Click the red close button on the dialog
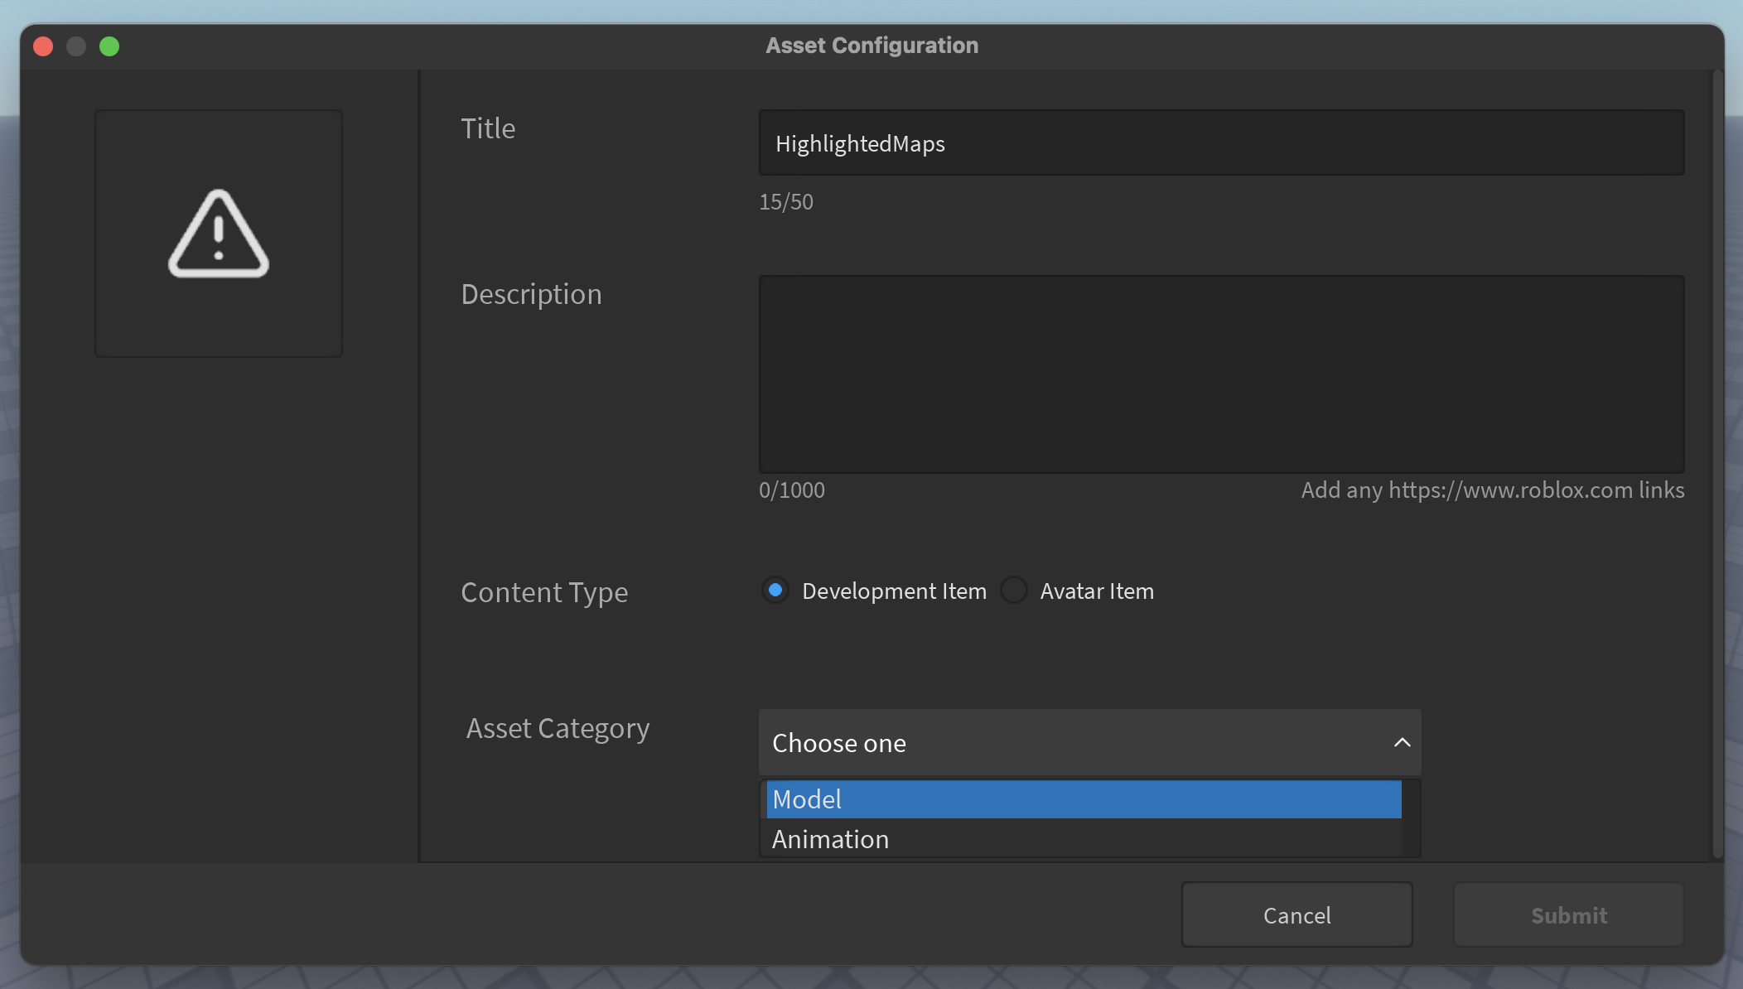The image size is (1743, 989). (x=42, y=46)
